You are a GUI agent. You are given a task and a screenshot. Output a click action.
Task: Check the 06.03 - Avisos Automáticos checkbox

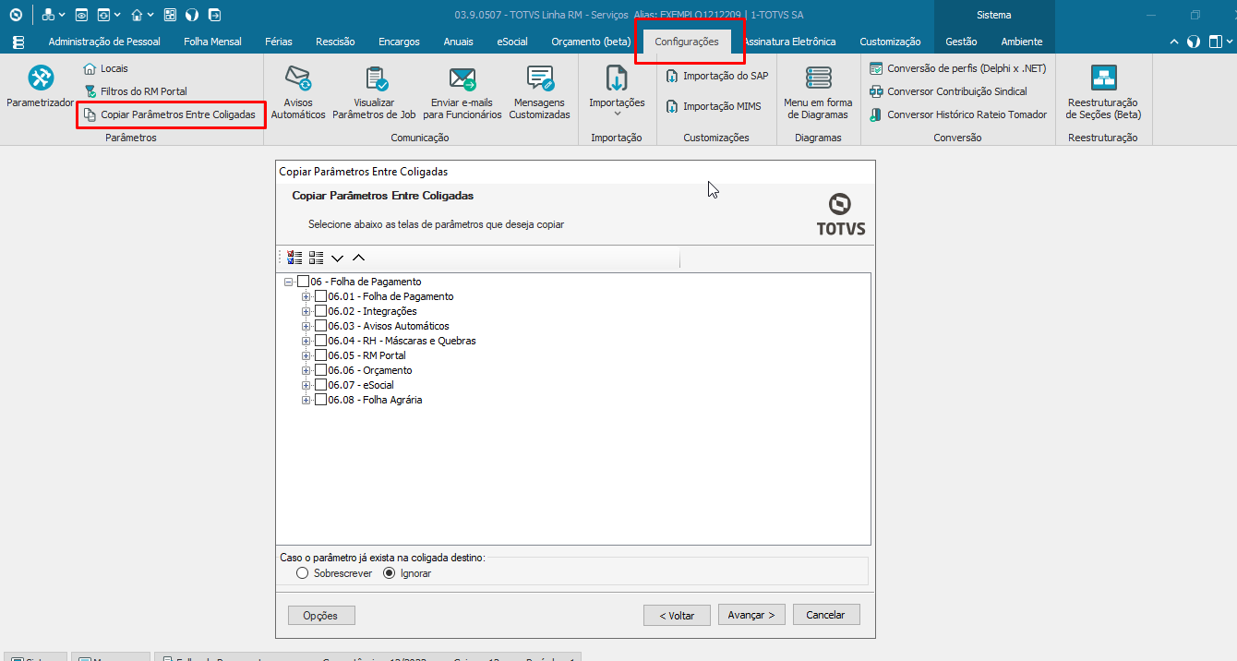click(x=320, y=326)
